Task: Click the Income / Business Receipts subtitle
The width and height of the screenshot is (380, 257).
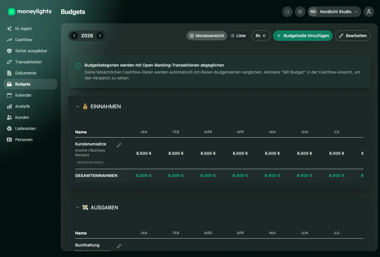Action: [90, 153]
